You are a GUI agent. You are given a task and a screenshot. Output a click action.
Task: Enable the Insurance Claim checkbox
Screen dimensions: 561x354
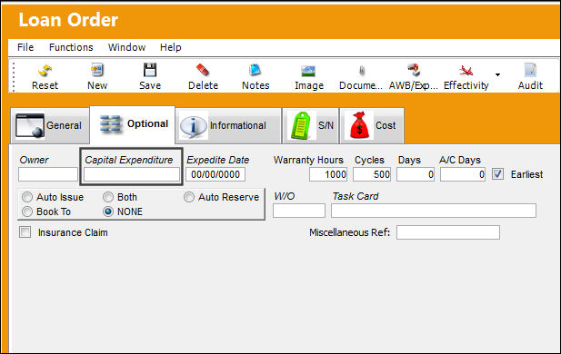[25, 232]
